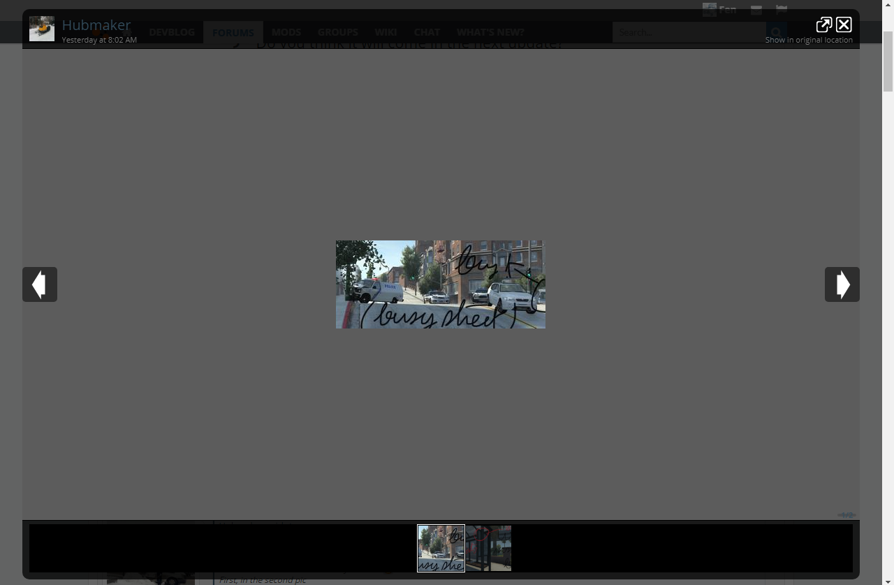Close the image lightbox overlay

tap(844, 25)
